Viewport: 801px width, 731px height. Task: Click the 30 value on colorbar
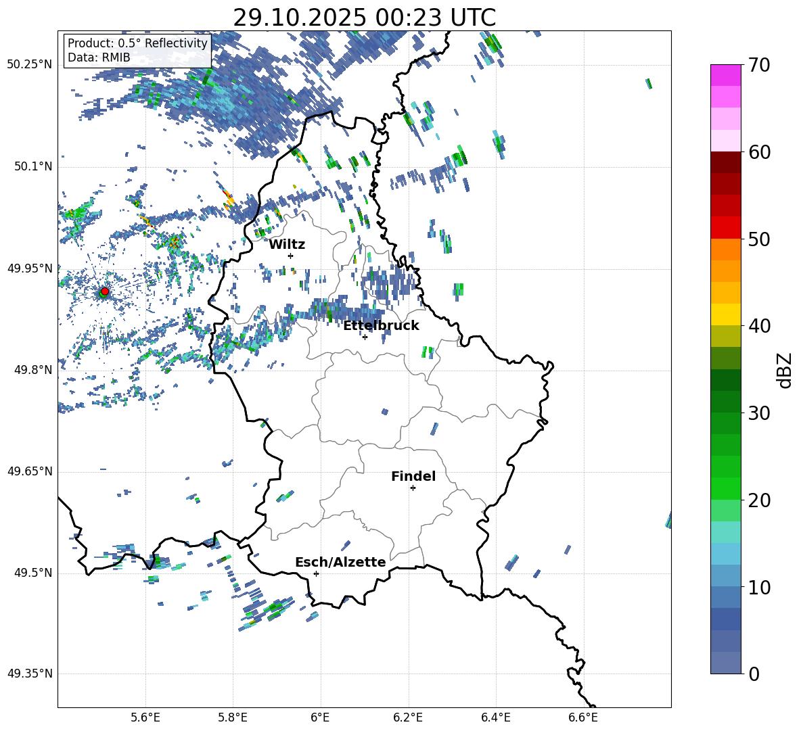tap(759, 413)
